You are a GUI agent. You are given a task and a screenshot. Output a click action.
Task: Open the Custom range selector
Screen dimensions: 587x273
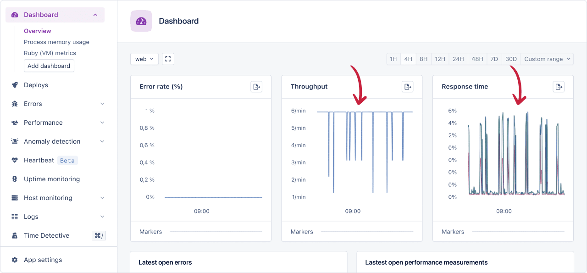tap(547, 59)
